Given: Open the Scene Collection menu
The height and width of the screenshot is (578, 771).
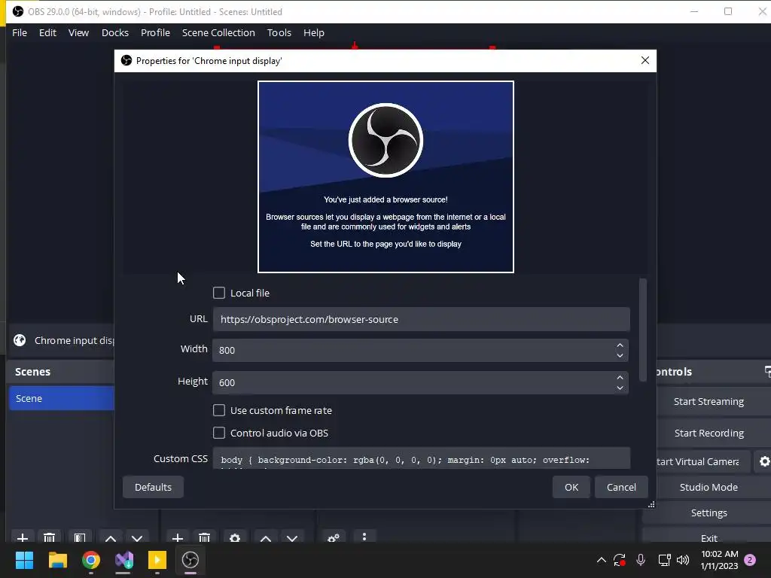Looking at the screenshot, I should click(218, 32).
